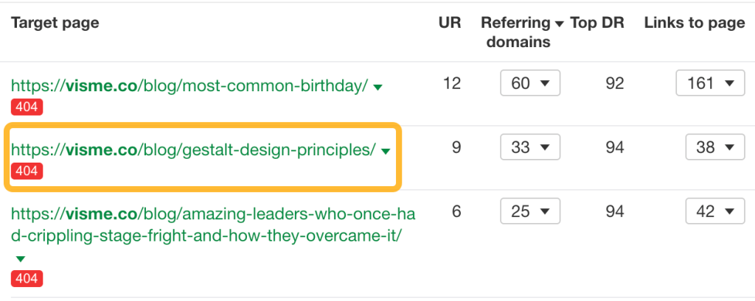
Task: Open the 42 links to page dropdown
Action: coord(714,211)
